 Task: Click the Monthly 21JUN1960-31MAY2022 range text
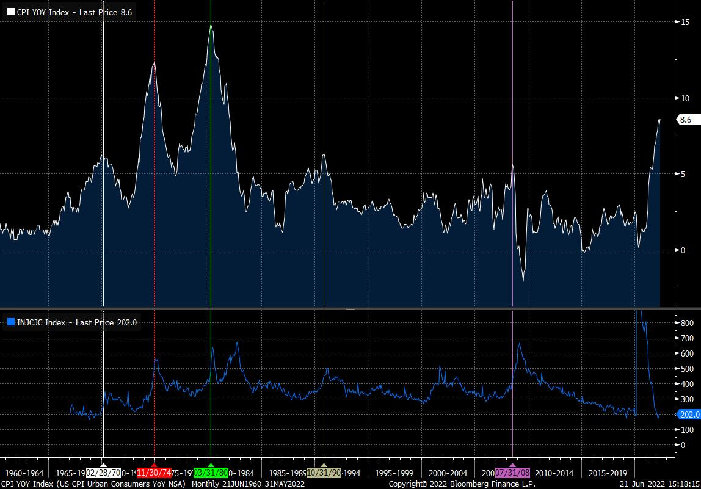(248, 484)
